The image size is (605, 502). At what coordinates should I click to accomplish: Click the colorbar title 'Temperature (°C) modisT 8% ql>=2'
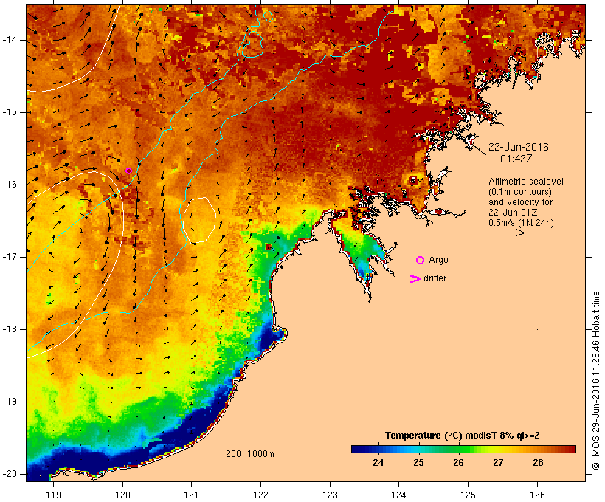click(x=463, y=436)
